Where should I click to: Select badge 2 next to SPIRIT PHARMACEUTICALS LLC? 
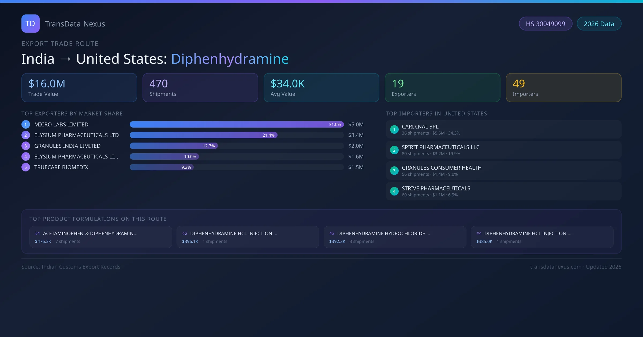[394, 150]
